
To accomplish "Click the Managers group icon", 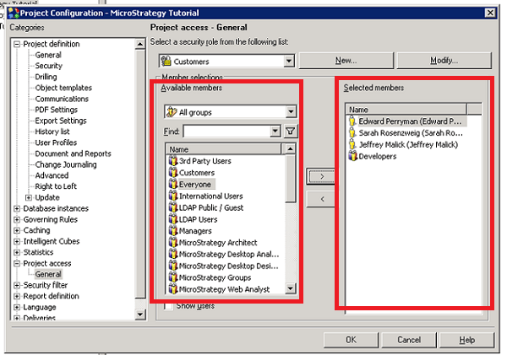I will click(173, 230).
